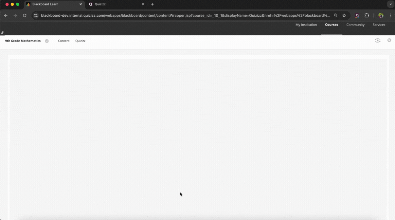Select the Courses tab
This screenshot has height=220, width=395.
coord(332,25)
